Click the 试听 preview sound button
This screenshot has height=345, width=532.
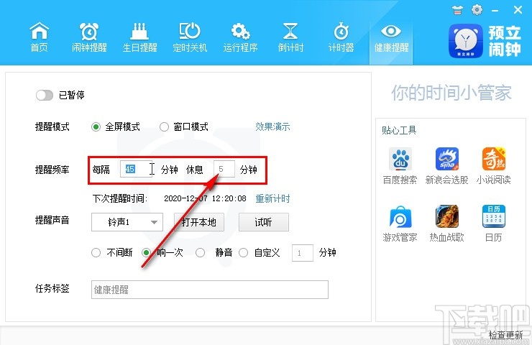[x=264, y=222]
